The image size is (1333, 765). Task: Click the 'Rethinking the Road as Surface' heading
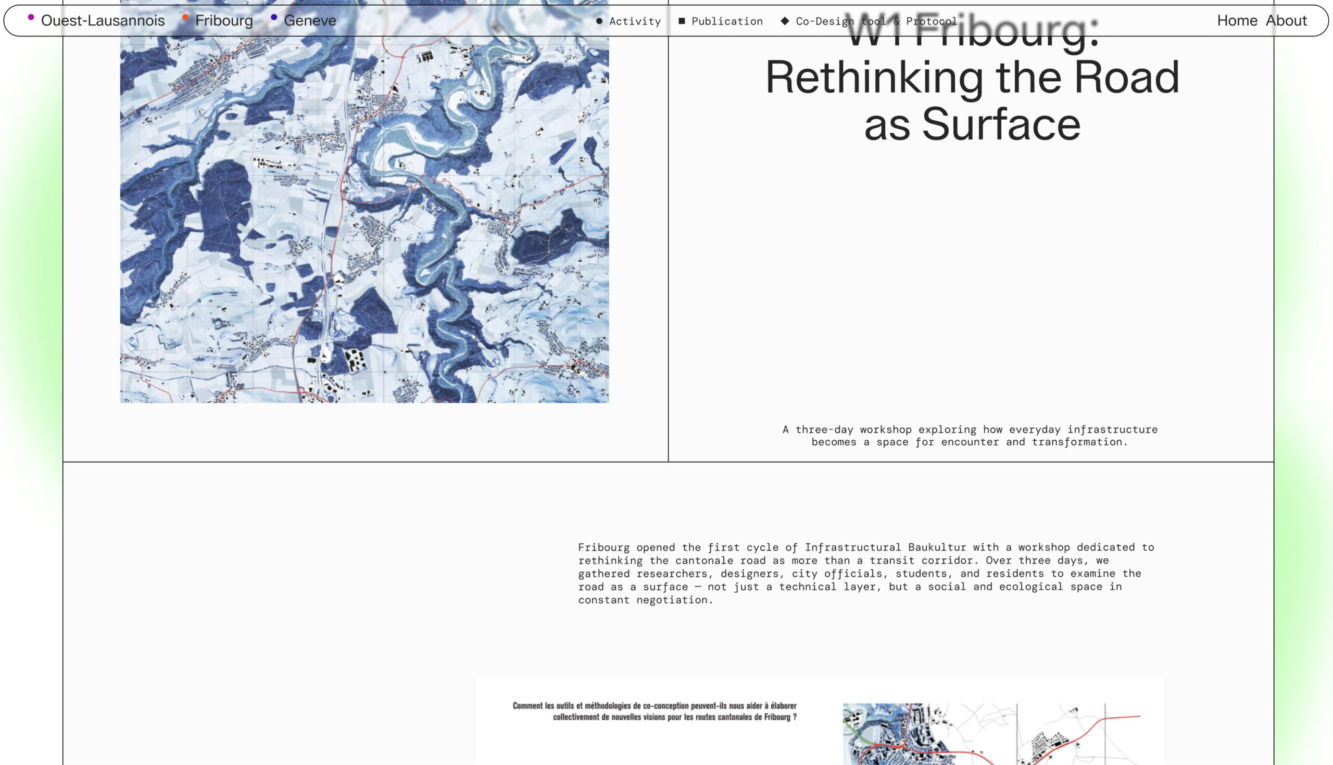[x=972, y=100]
